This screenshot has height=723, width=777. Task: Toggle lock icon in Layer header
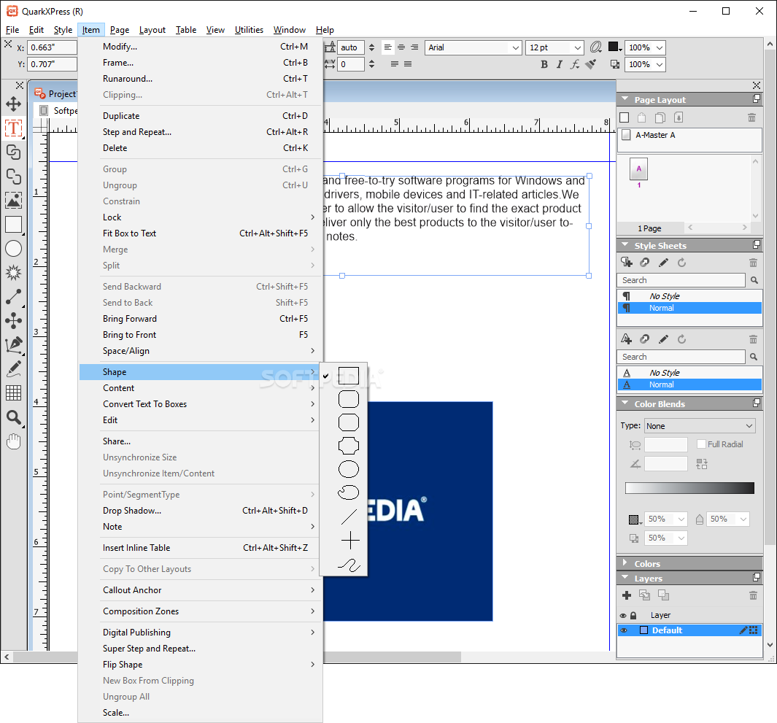(633, 616)
